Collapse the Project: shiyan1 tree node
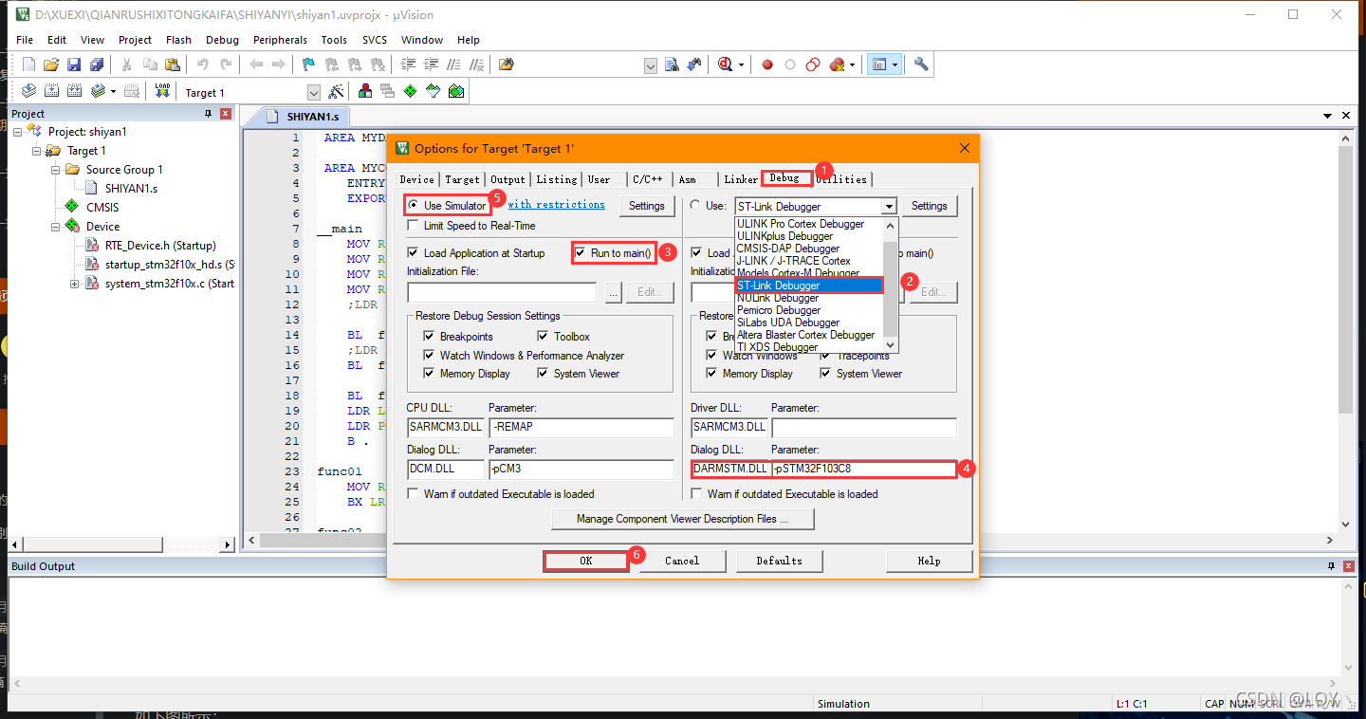The height and width of the screenshot is (719, 1366). click(18, 132)
